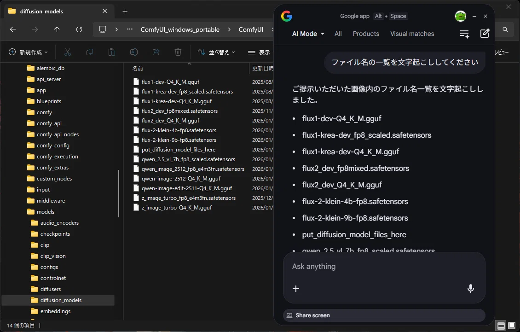Image resolution: width=520 pixels, height=332 pixels.
Task: Click the ファイル名の一覧 user message bubble
Action: click(404, 63)
